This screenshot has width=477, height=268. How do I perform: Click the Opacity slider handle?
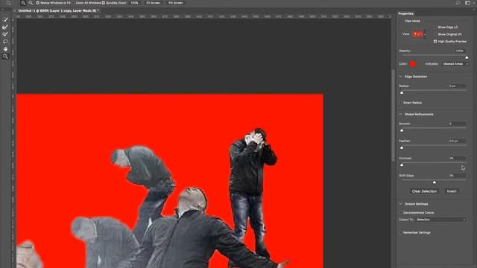(x=467, y=57)
